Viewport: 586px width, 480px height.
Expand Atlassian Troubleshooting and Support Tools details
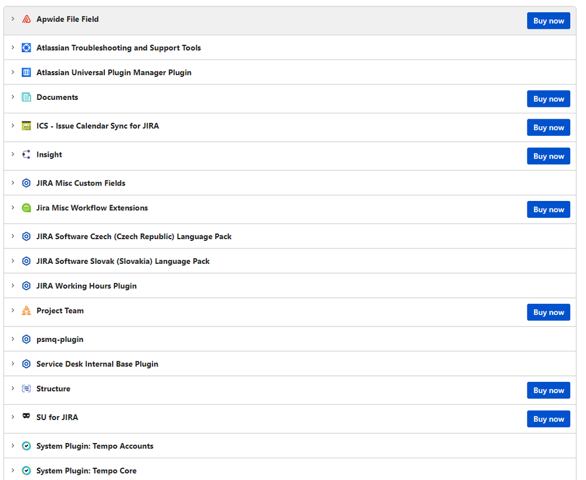pos(13,48)
